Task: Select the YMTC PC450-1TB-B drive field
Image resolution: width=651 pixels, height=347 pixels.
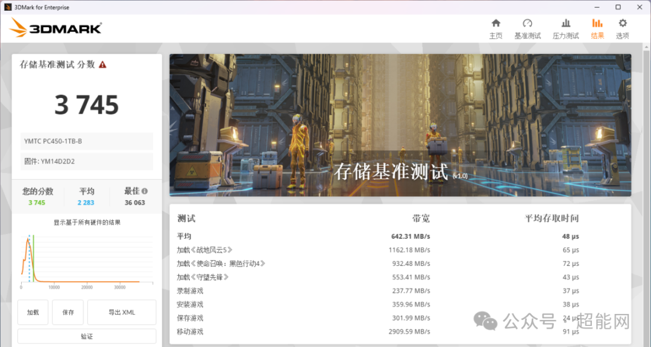Action: click(x=86, y=141)
